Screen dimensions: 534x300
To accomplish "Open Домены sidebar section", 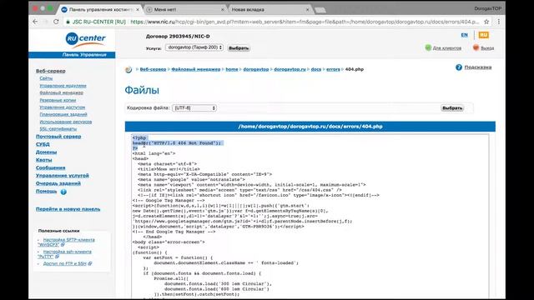I will click(x=47, y=152).
